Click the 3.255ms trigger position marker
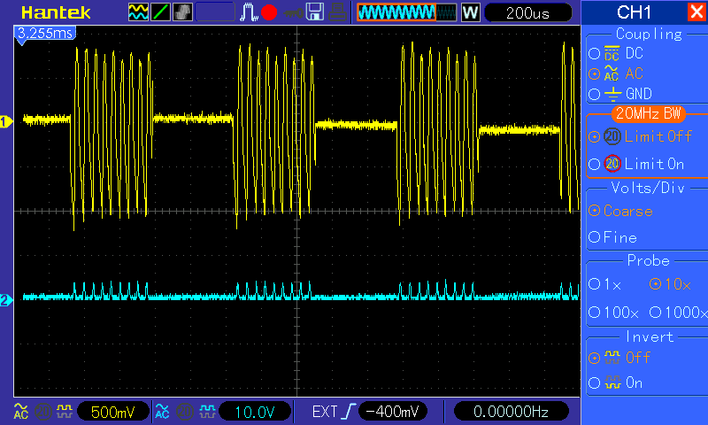This screenshot has width=708, height=425. pyautogui.click(x=45, y=35)
